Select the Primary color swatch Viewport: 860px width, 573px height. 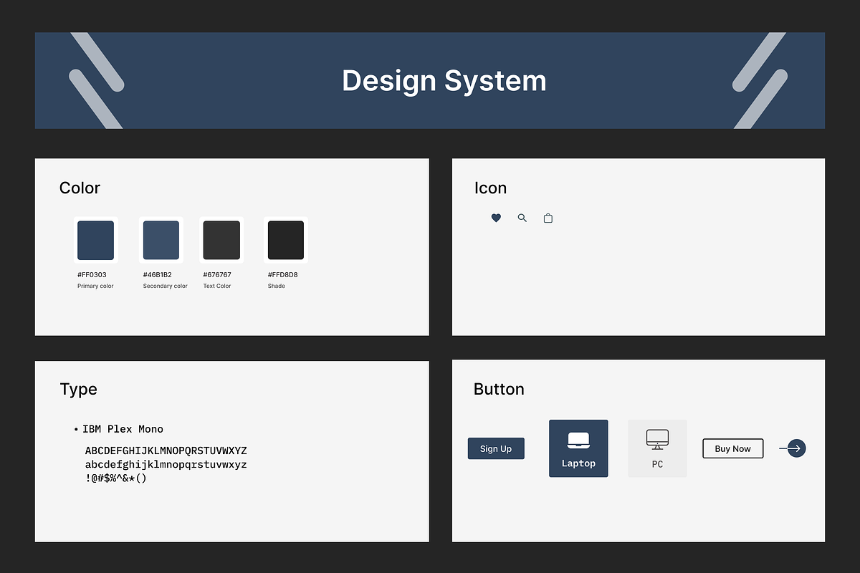95,241
